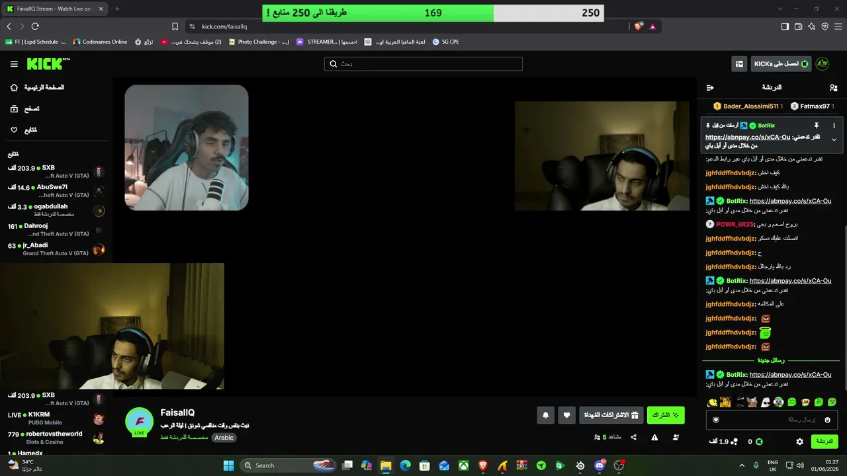Click the viewers count 5 مشاهد

tap(608, 437)
